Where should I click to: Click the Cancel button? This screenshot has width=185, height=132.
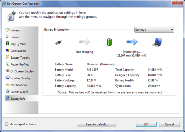pyautogui.click(x=169, y=124)
